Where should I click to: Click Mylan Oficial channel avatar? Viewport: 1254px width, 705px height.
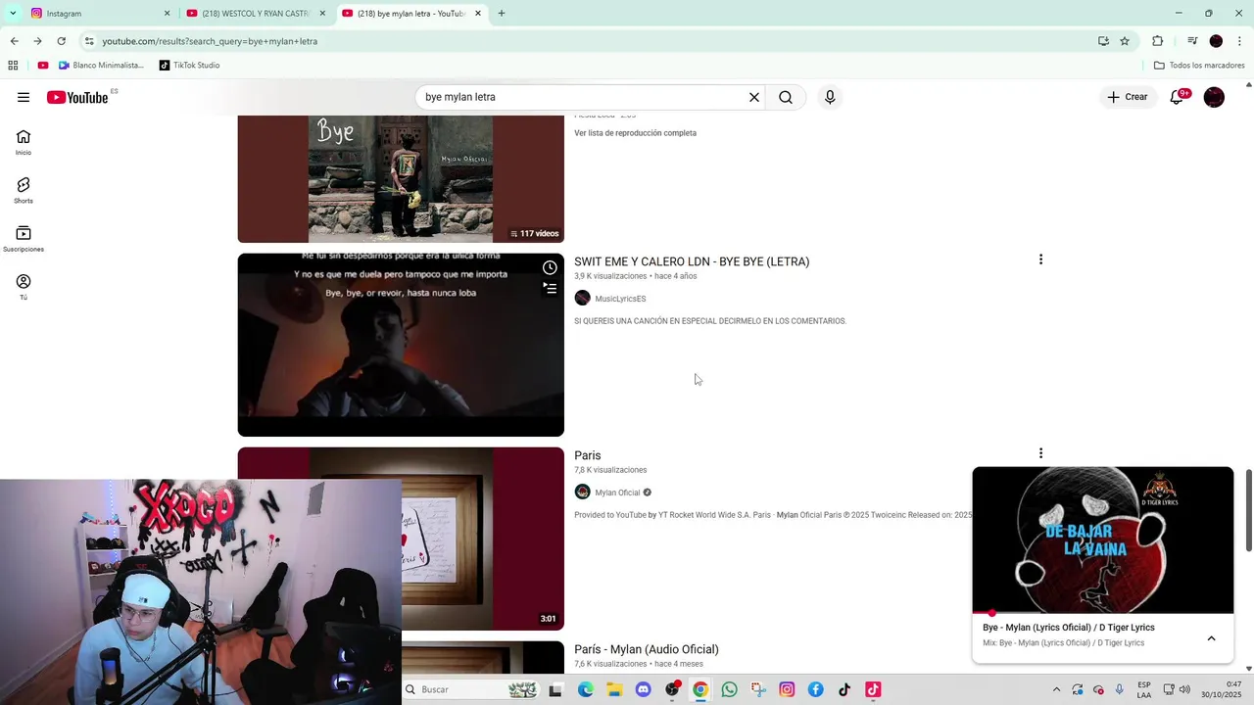click(582, 493)
